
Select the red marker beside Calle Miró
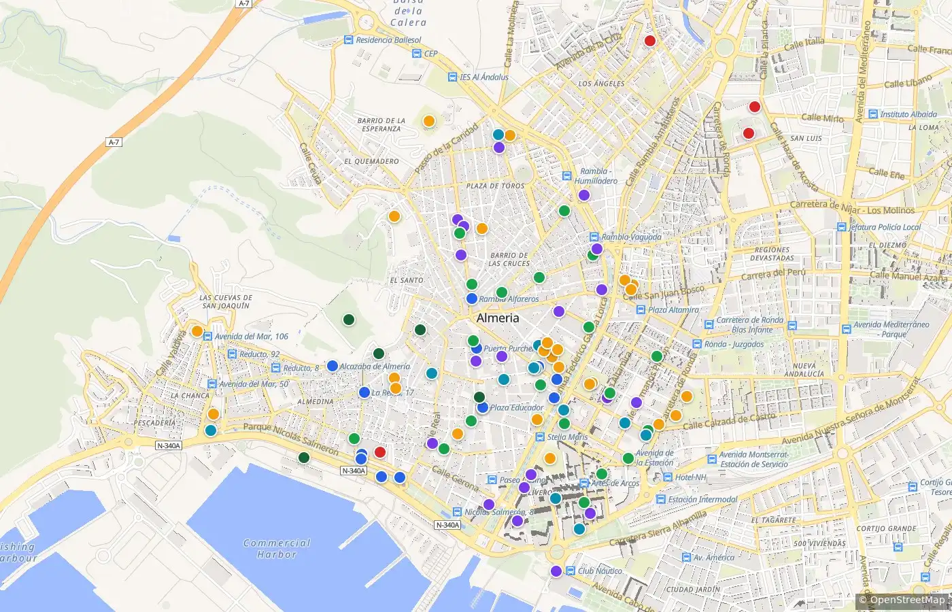[754, 107]
